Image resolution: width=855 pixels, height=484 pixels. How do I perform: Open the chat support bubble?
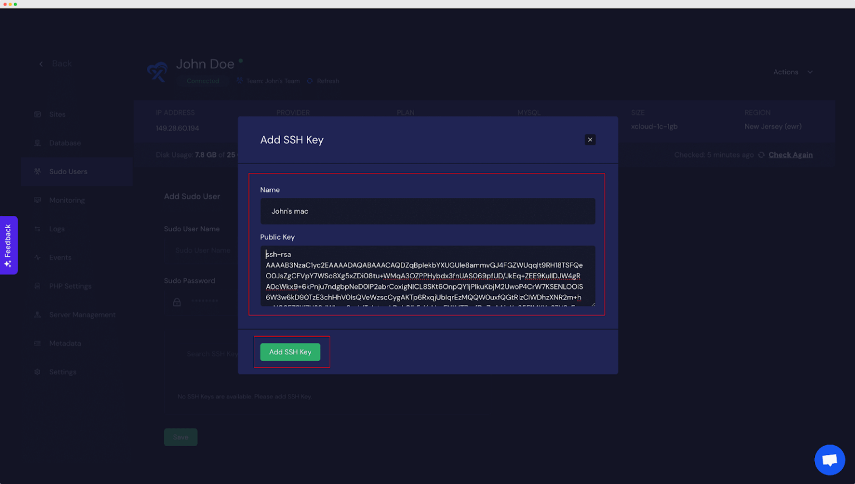point(829,460)
